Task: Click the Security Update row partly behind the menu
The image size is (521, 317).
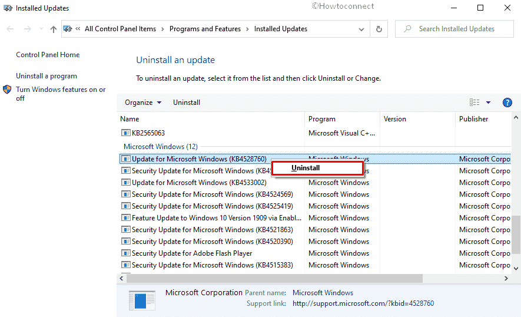Action: (x=314, y=171)
